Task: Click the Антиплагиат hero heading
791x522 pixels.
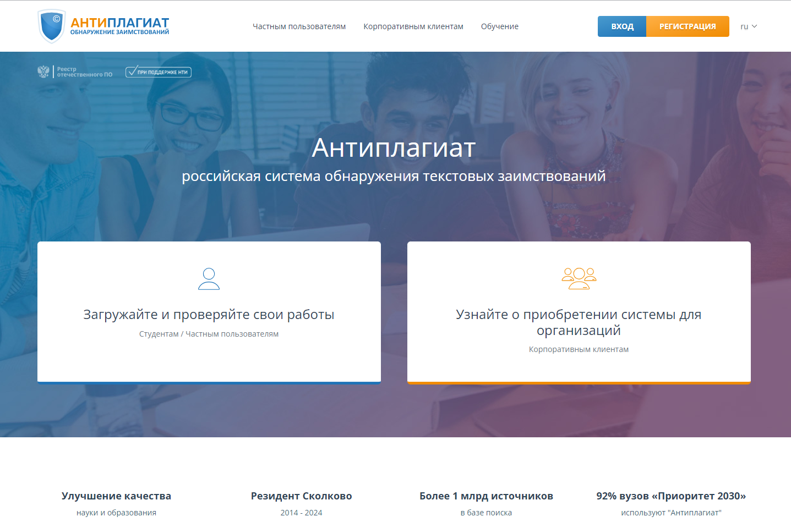Action: pos(394,147)
